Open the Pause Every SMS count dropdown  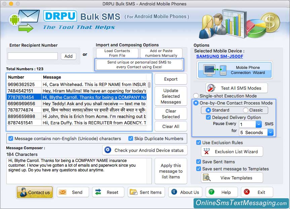[x=259, y=124]
